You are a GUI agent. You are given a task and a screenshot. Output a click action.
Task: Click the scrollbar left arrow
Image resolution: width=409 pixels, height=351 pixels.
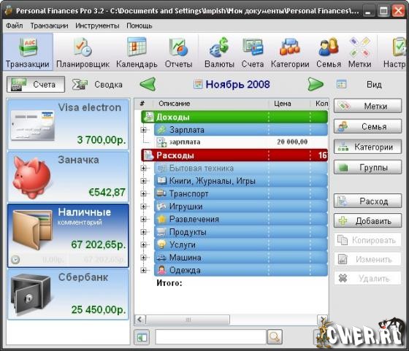point(140,320)
